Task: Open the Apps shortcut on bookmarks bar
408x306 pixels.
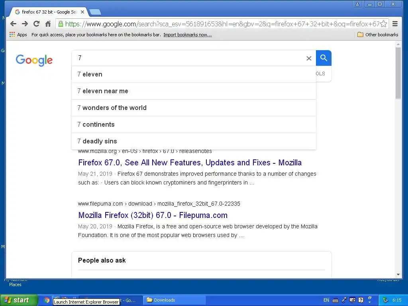Action: [x=18, y=35]
